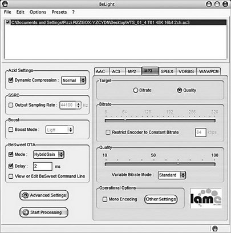Click the Delay ms input field
Viewport: 231px width, 233px height.
click(x=43, y=166)
